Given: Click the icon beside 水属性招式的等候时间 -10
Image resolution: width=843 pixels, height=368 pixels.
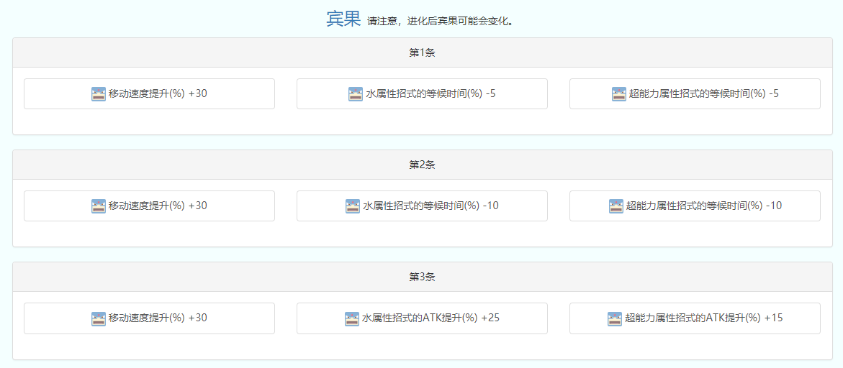Looking at the screenshot, I should [x=353, y=206].
